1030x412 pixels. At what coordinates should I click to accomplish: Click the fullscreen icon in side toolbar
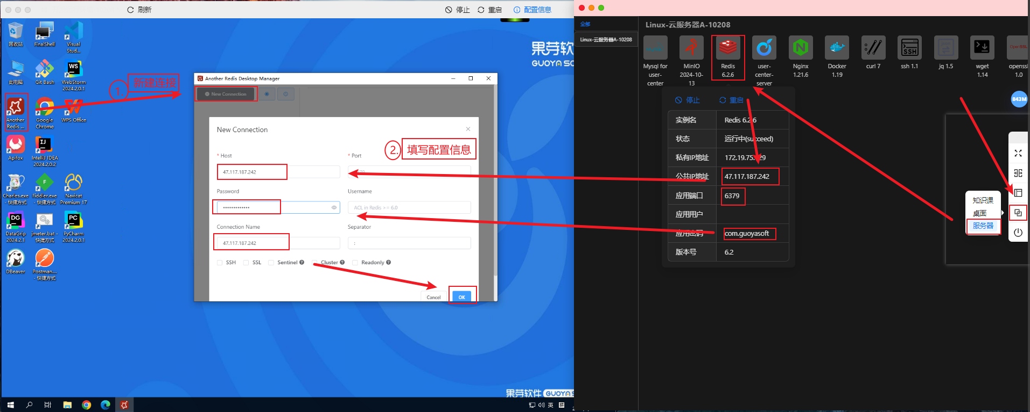[x=1018, y=154]
